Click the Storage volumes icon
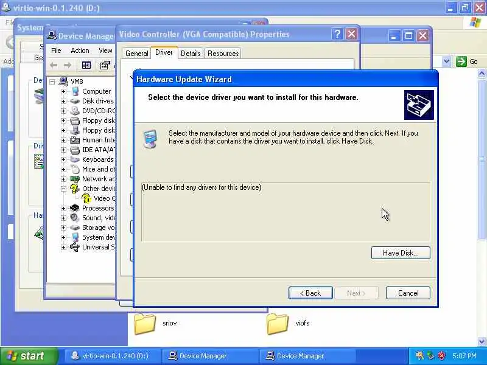This screenshot has width=487, height=365. (75, 228)
